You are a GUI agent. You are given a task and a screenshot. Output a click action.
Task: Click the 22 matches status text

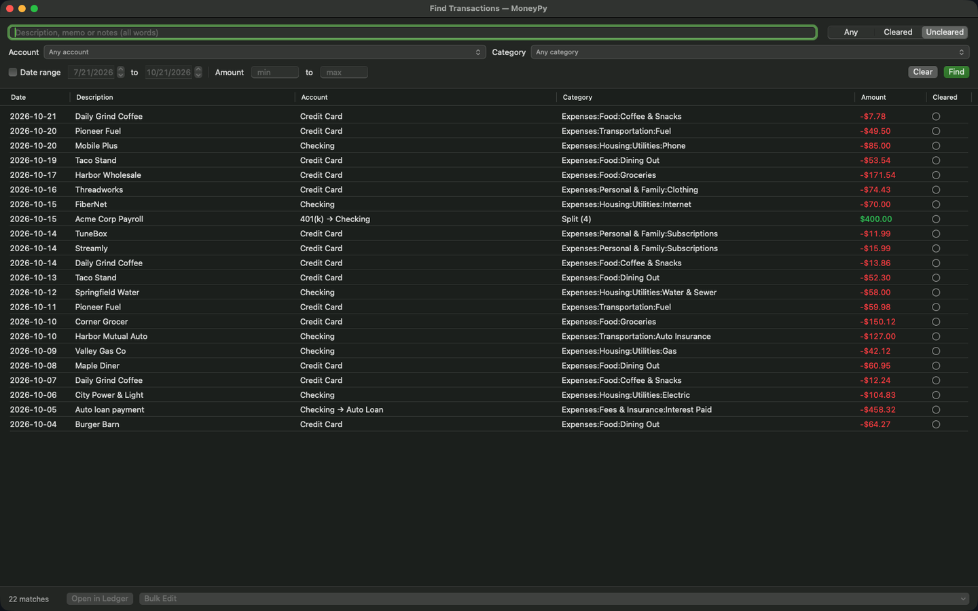pyautogui.click(x=29, y=599)
